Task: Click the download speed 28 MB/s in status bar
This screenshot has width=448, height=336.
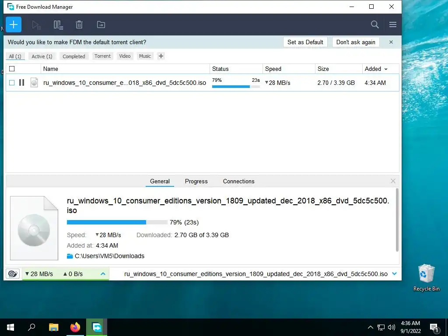Action: point(39,274)
